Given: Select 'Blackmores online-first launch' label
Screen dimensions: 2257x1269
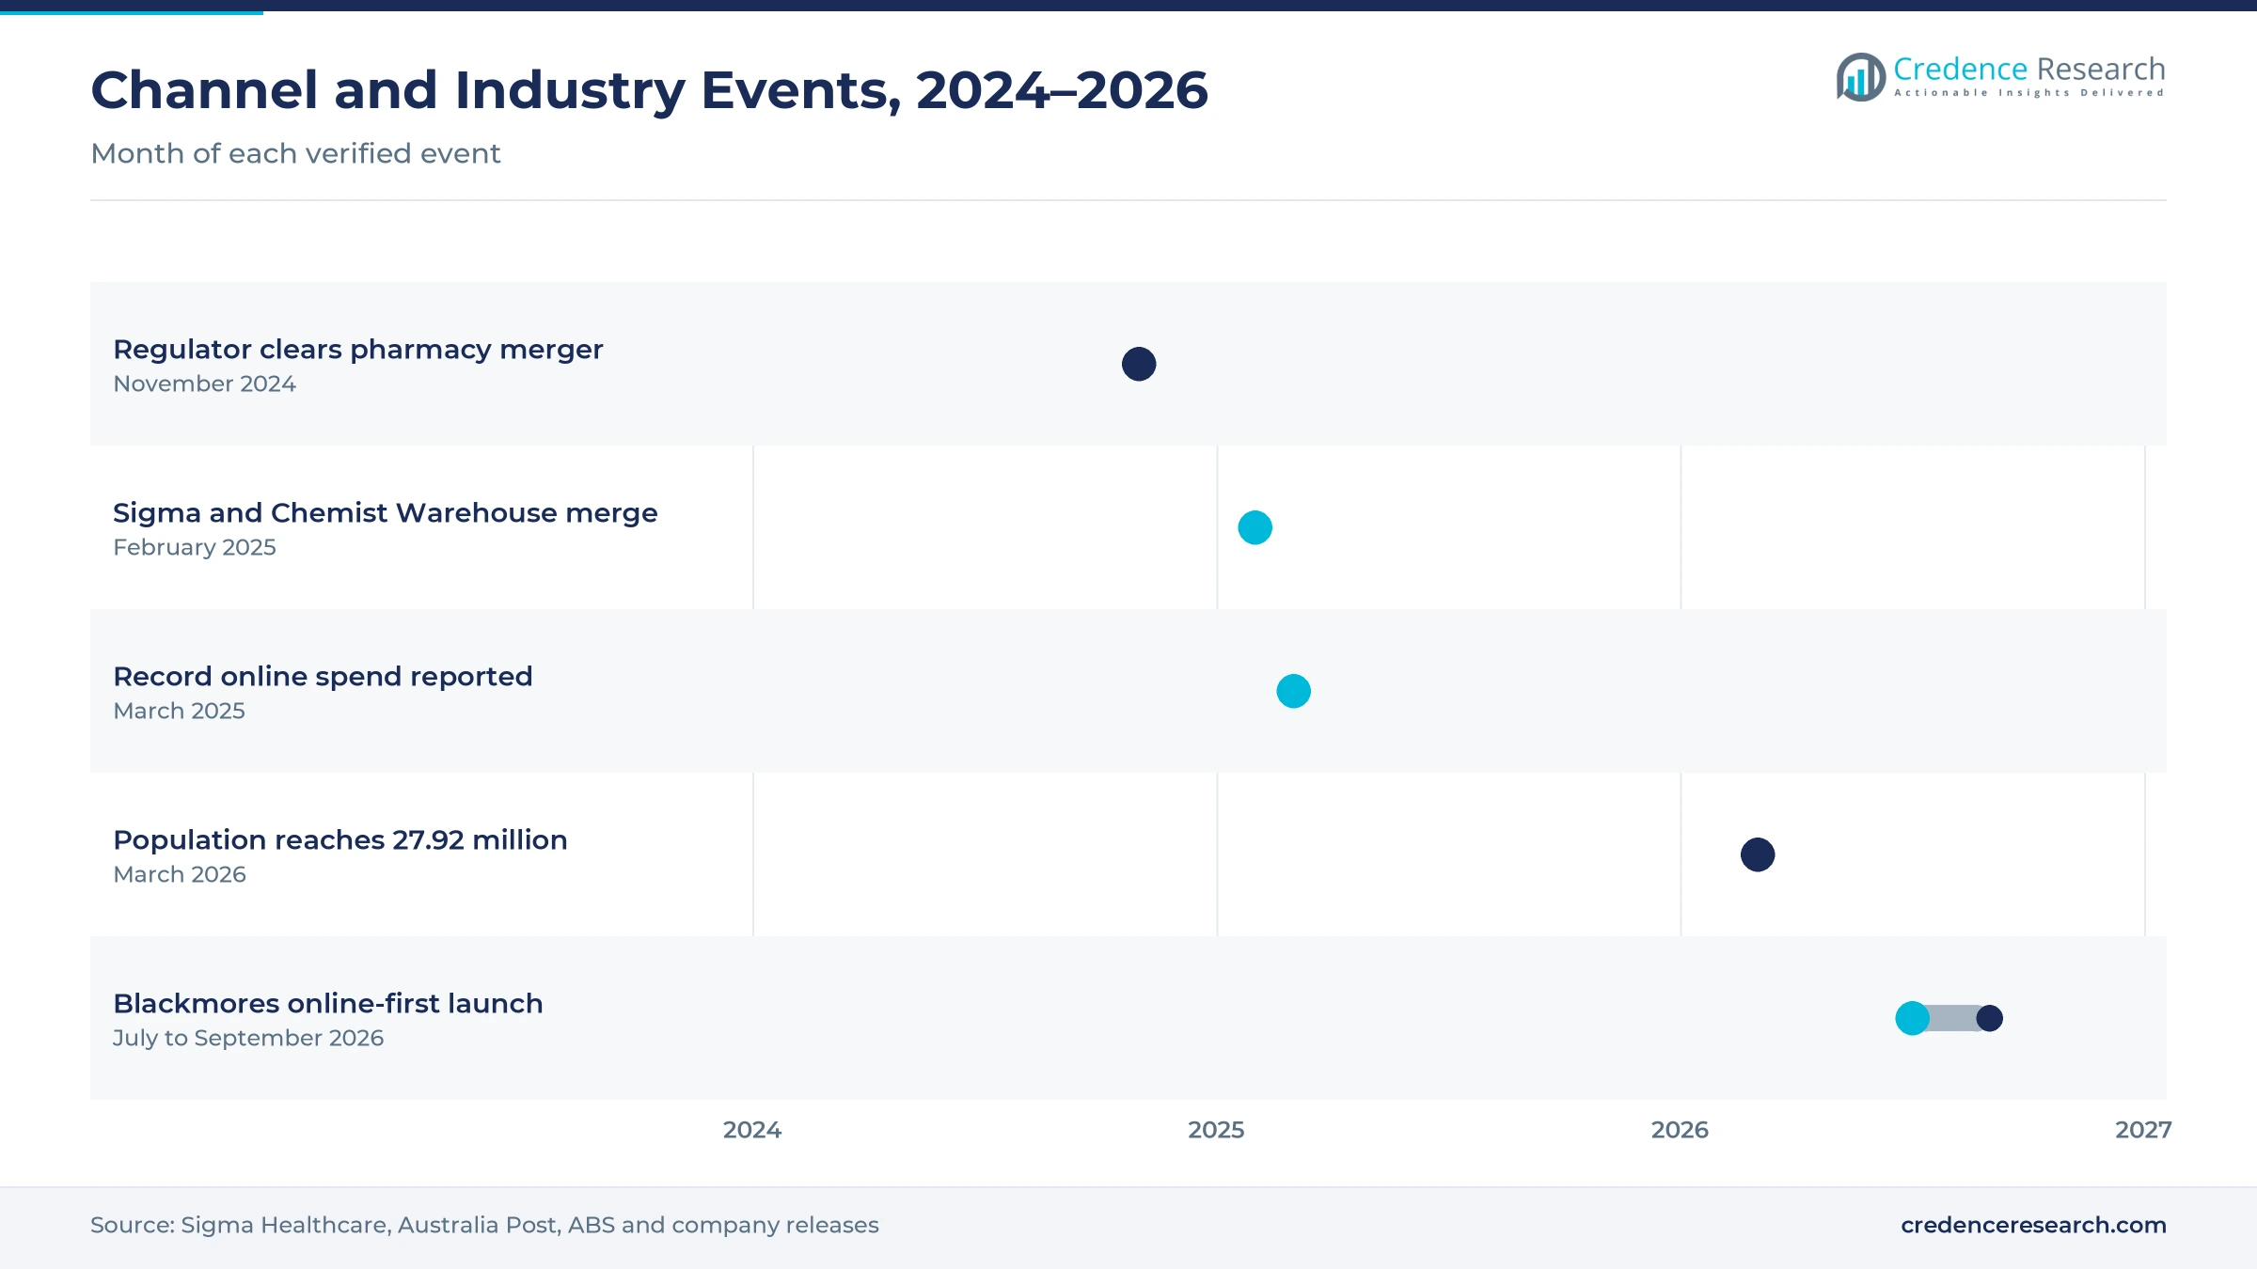Looking at the screenshot, I should pos(328,1004).
